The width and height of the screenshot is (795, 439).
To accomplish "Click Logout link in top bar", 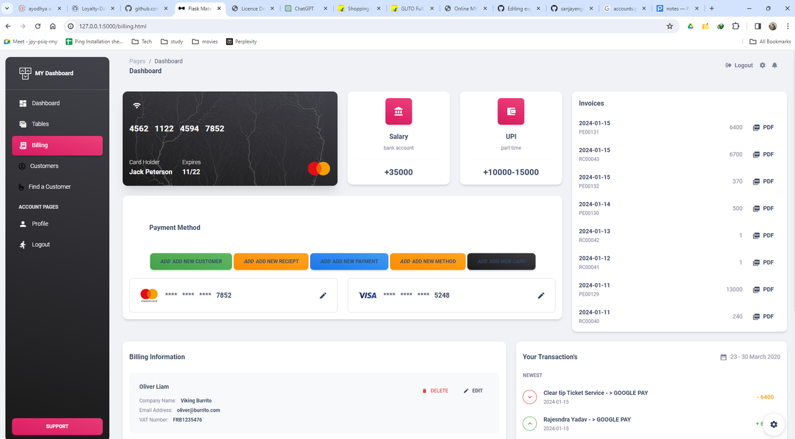I will click(739, 65).
